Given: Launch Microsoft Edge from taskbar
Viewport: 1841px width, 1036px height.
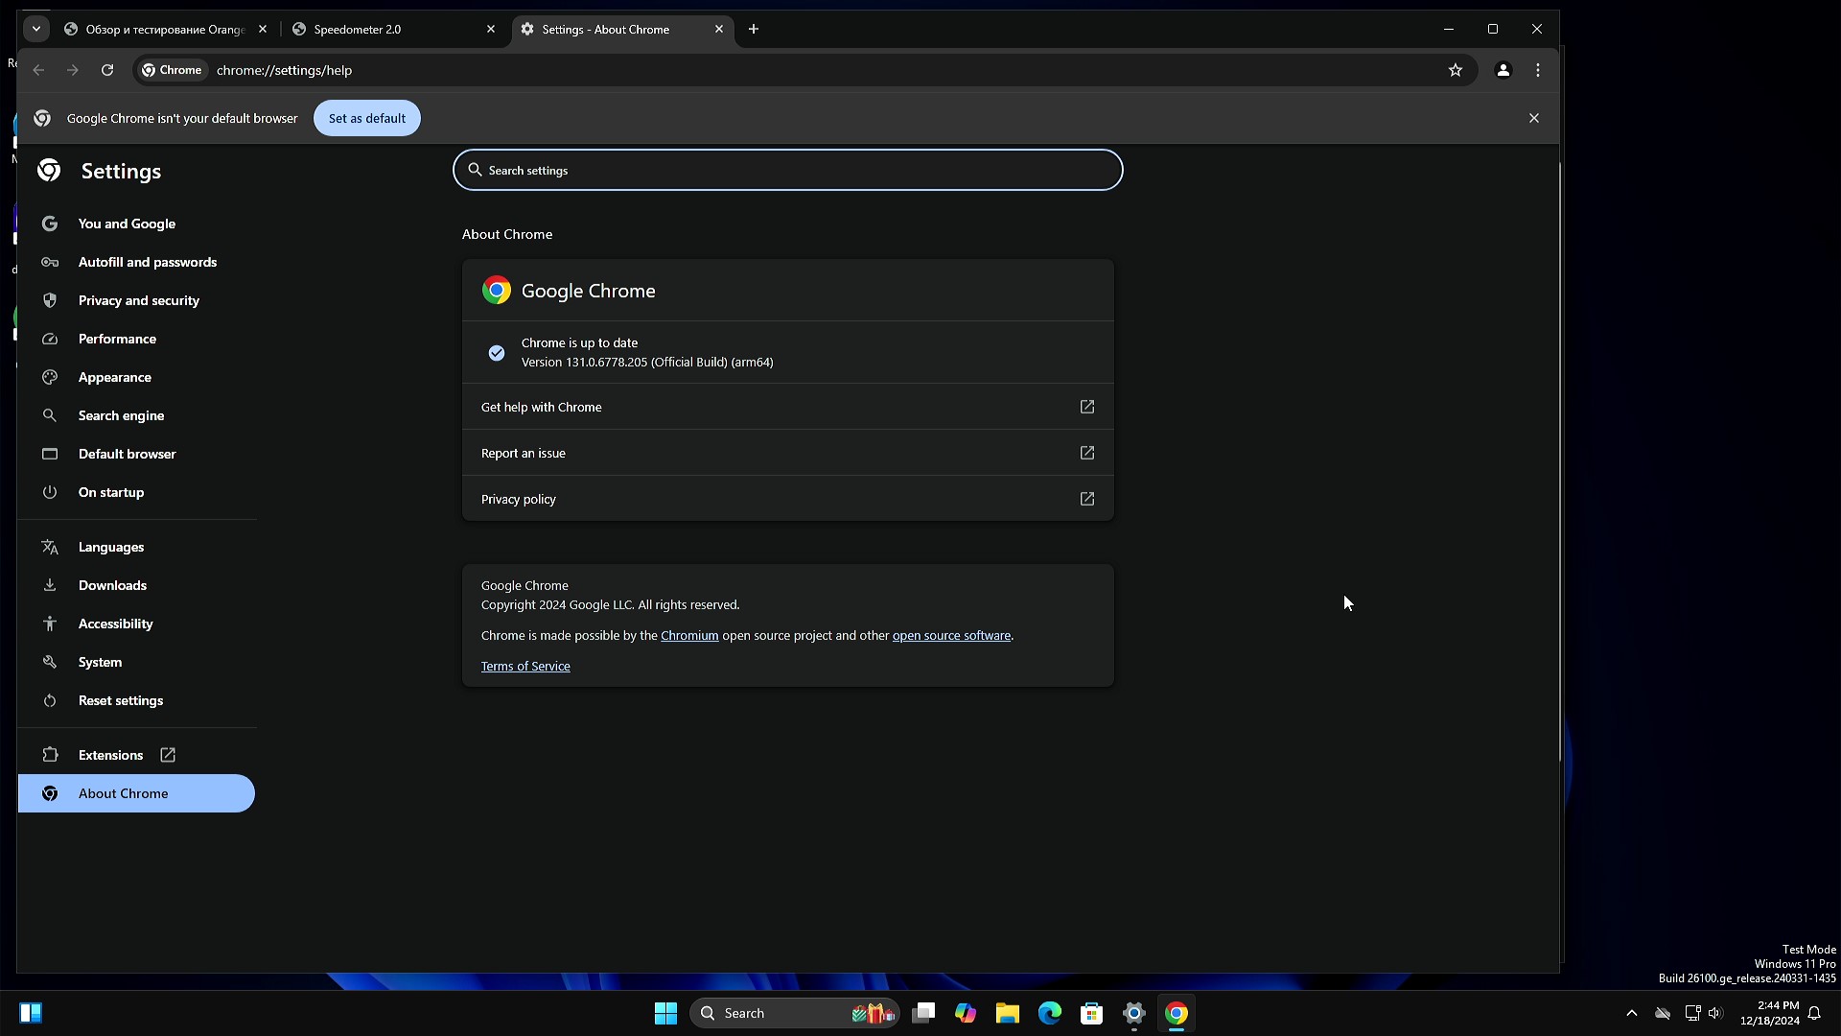Looking at the screenshot, I should [1049, 1013].
